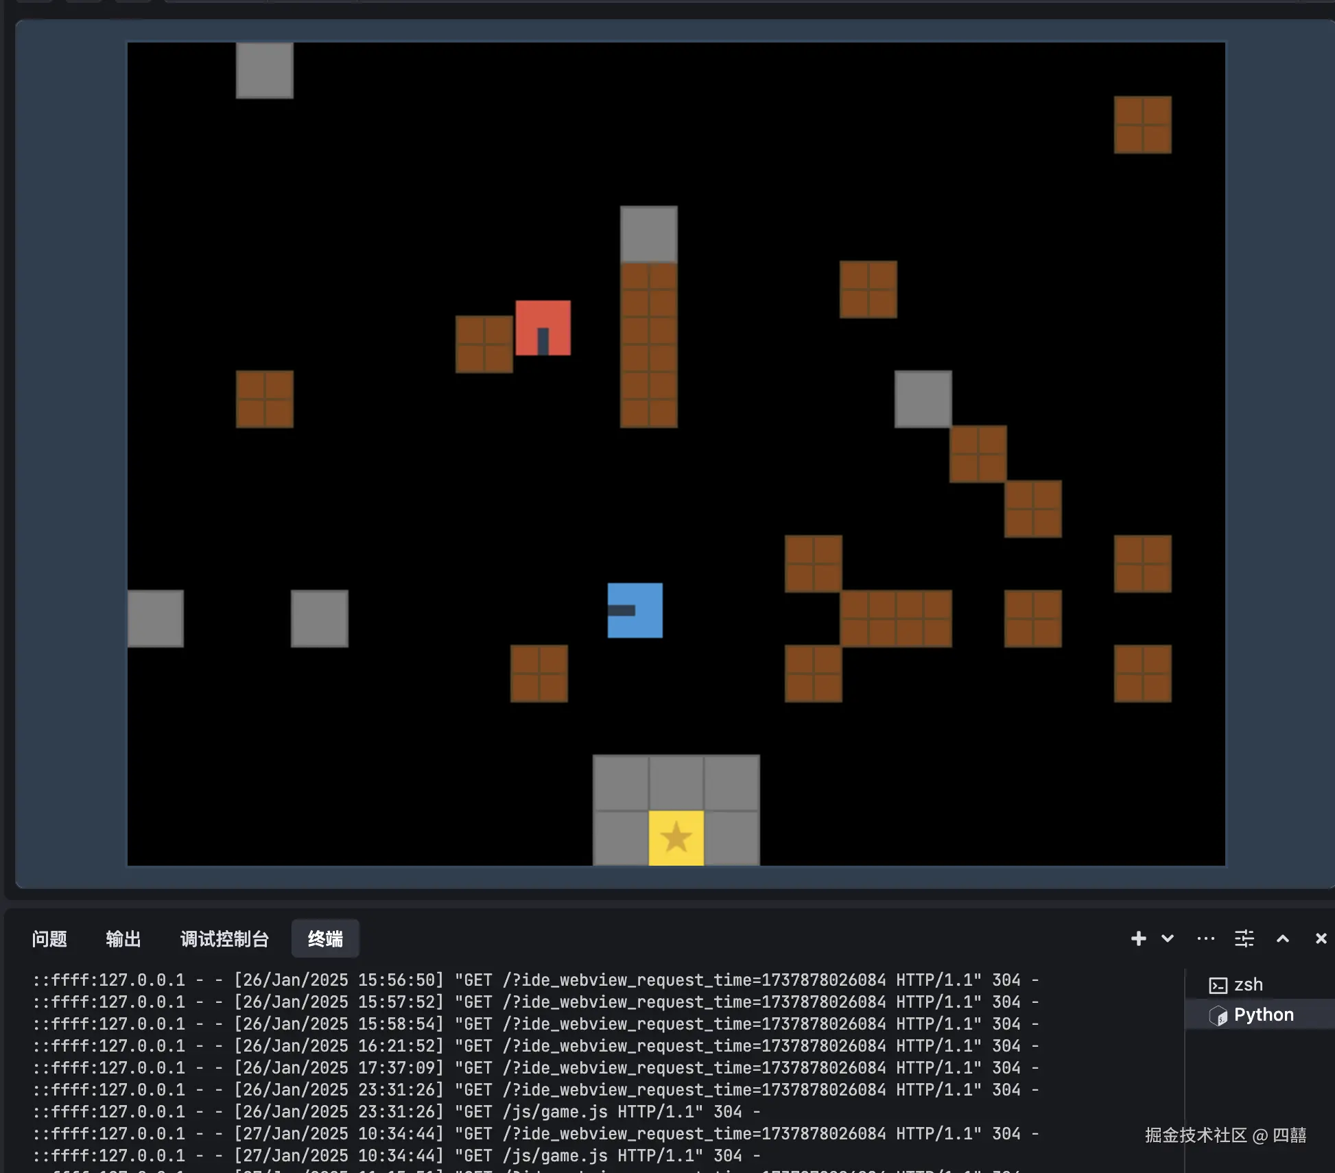Image resolution: width=1335 pixels, height=1173 pixels.
Task: Click the gray block in top-left of canvas
Action: coord(264,70)
